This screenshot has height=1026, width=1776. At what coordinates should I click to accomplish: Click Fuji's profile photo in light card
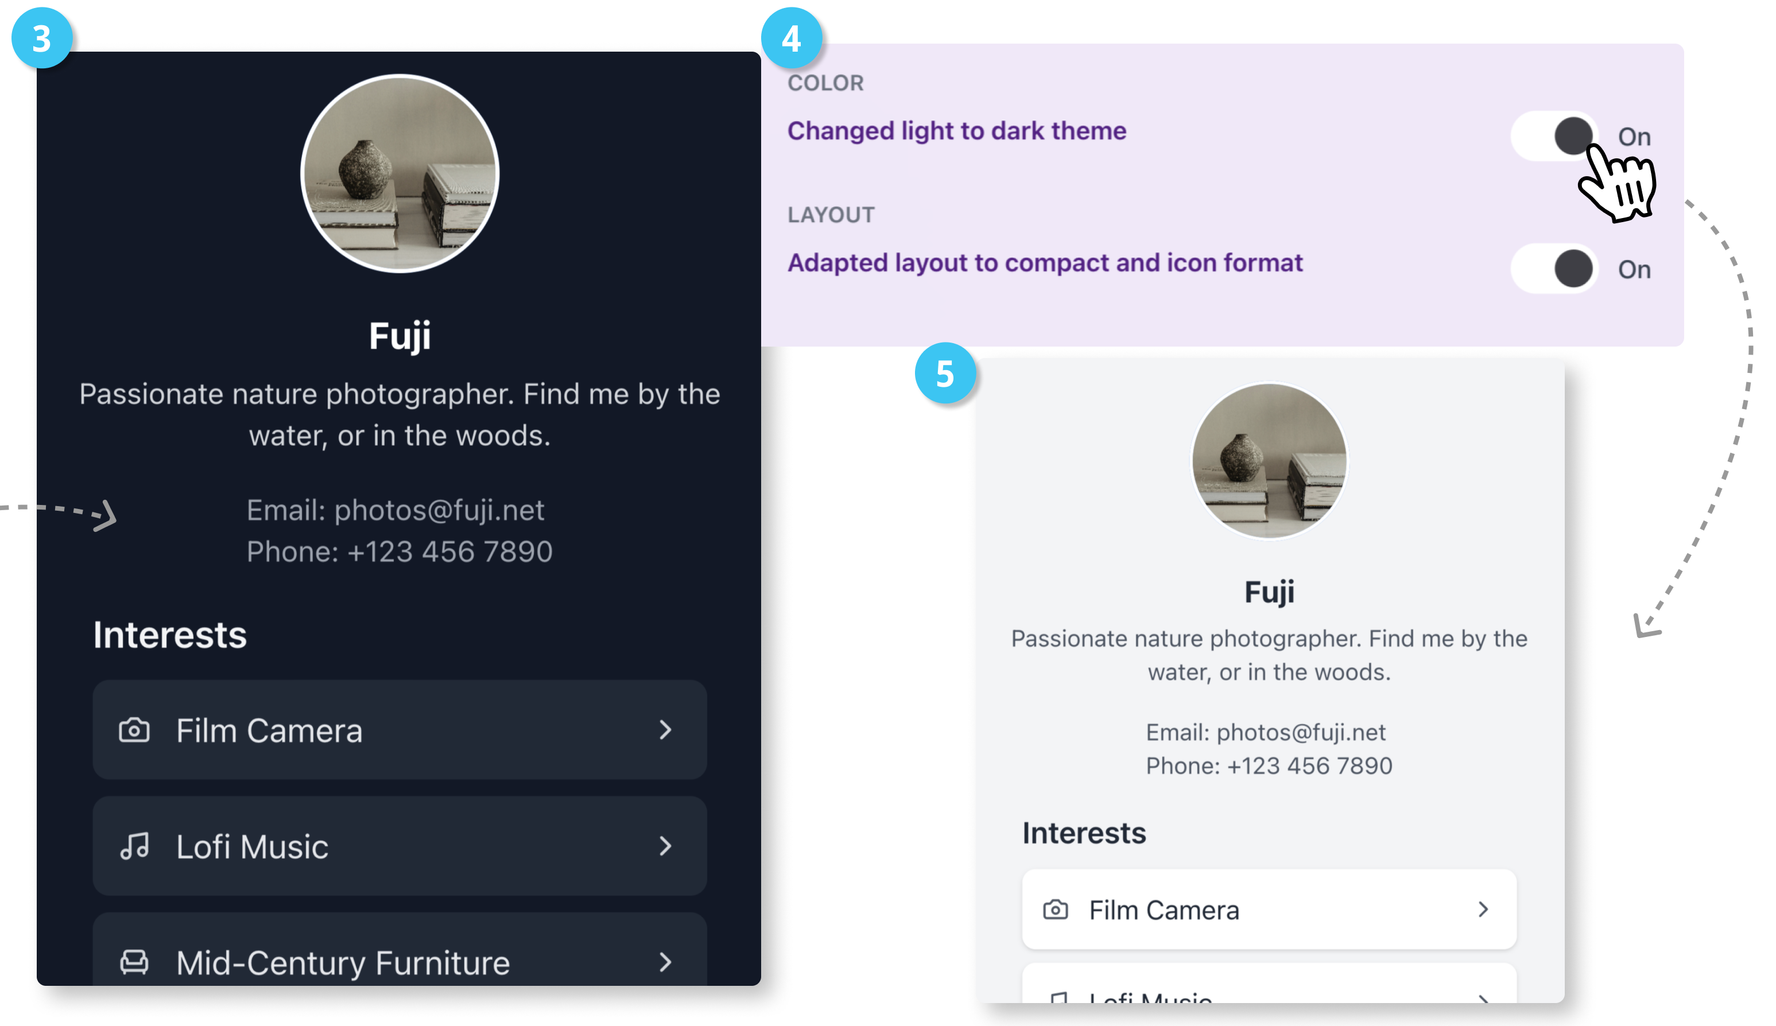click(1269, 461)
